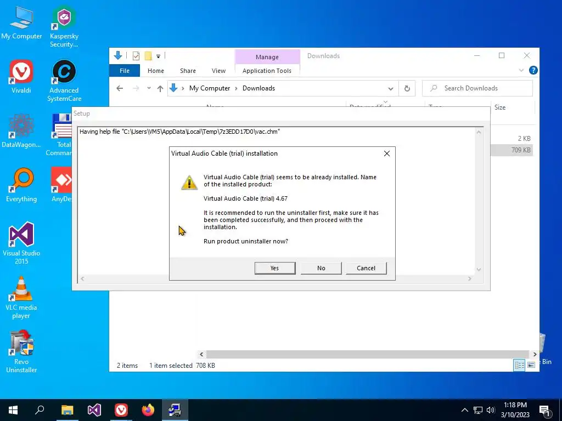The height and width of the screenshot is (421, 562).
Task: Switch to File Explorer in taskbar
Action: pos(67,410)
